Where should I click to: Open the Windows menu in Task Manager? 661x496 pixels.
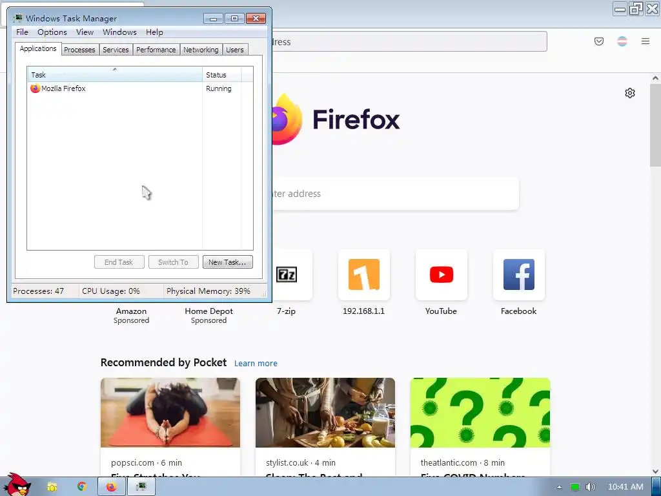click(119, 32)
